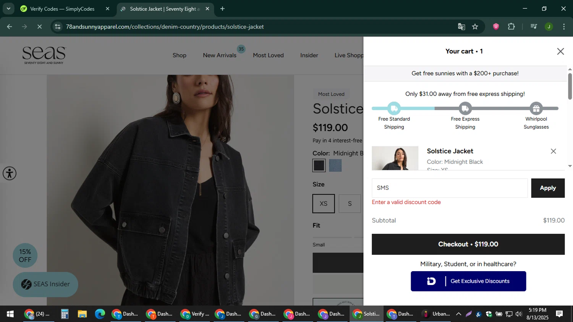Open the media control icon in Chrome toolbar

[534, 26]
